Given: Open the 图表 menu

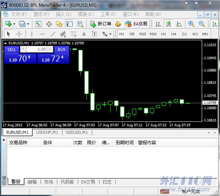Looking at the screenshot, I should (x=86, y=14).
